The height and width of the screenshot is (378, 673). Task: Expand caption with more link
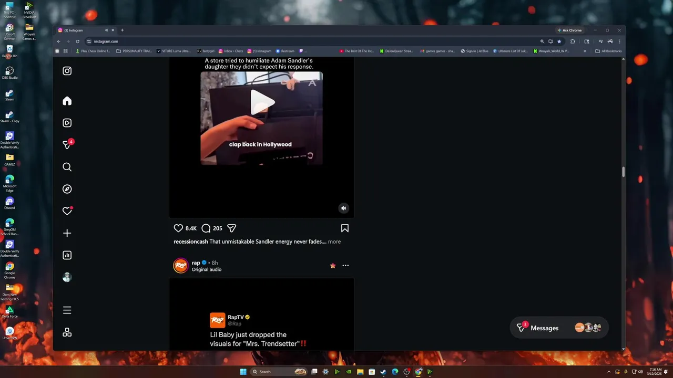[334, 241]
